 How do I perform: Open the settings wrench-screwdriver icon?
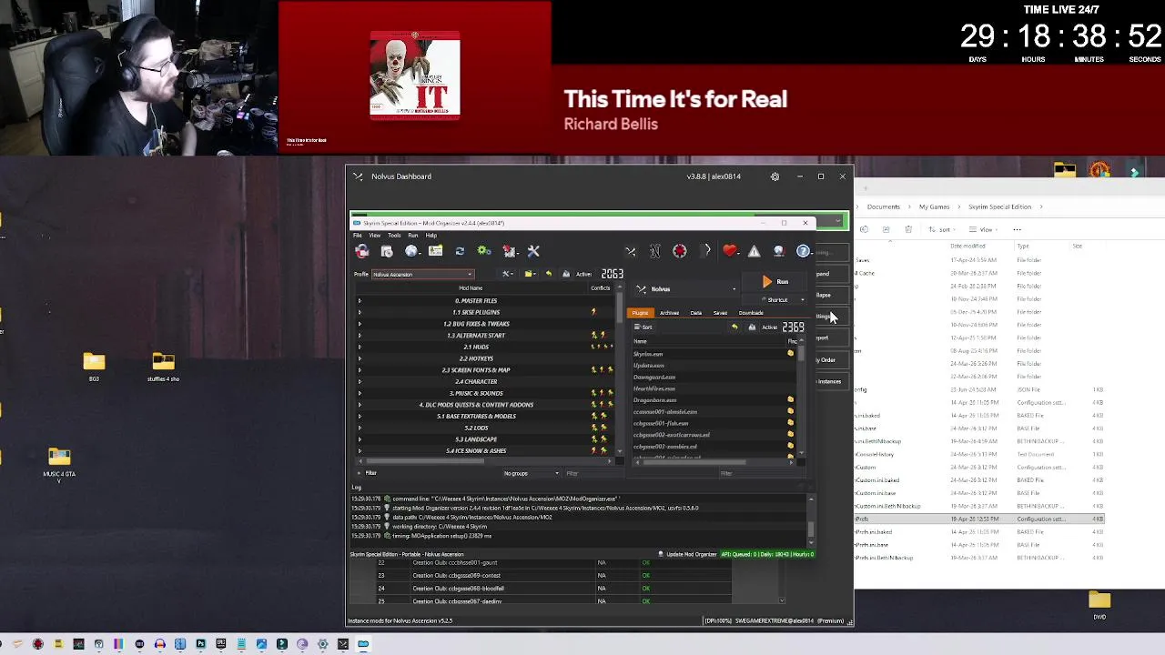[533, 251]
